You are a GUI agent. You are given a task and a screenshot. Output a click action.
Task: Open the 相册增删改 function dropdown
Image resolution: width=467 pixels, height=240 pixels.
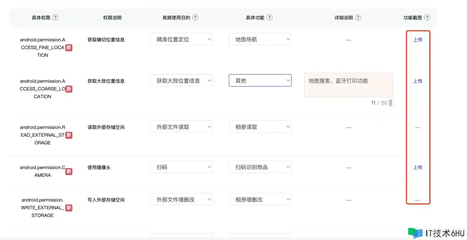tap(260, 200)
